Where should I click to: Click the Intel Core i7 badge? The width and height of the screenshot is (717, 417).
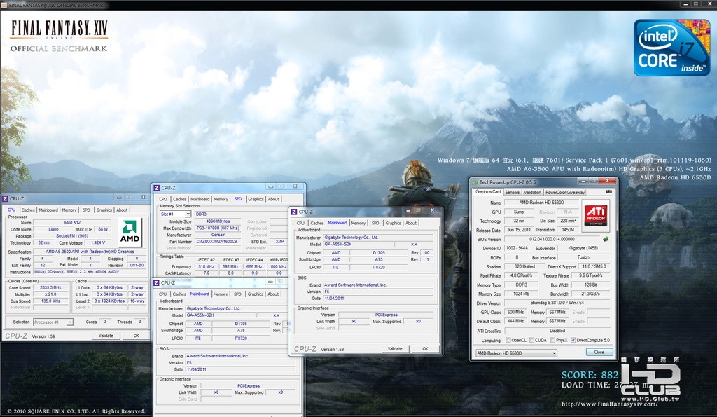pyautogui.click(x=671, y=48)
